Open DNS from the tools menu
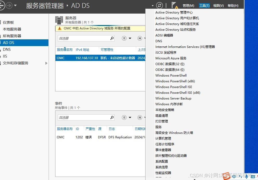 tap(159, 41)
